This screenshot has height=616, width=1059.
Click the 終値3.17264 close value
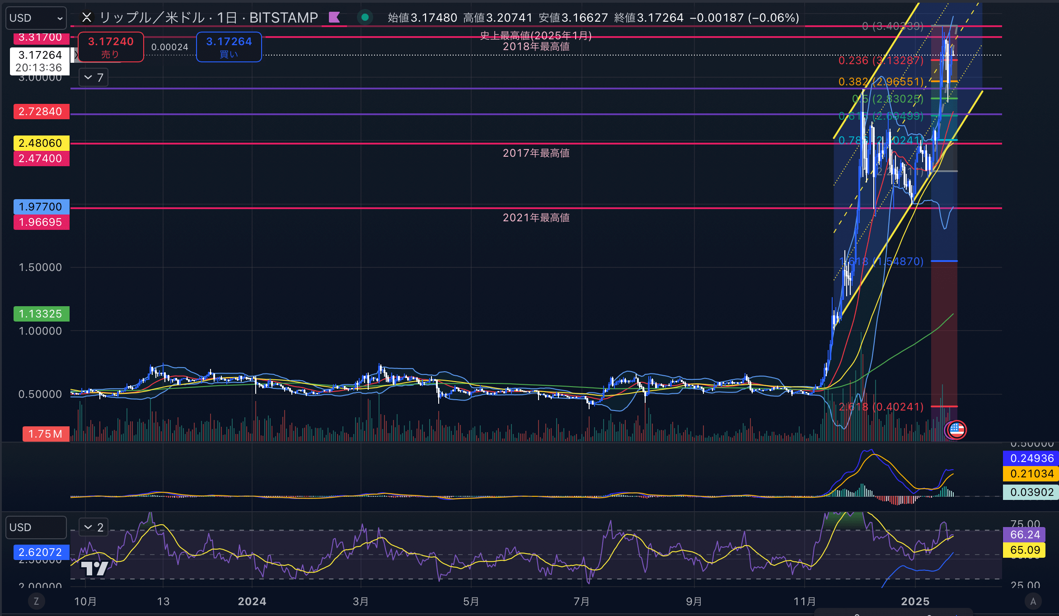(x=649, y=18)
